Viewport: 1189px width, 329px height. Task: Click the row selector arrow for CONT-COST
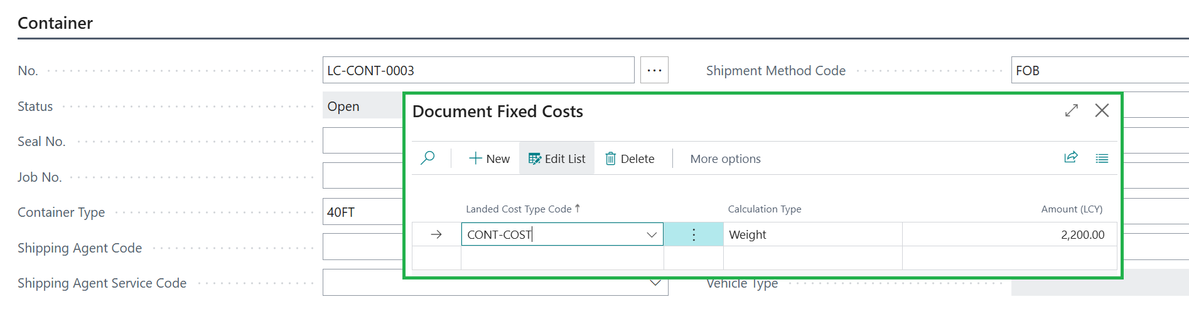tap(436, 234)
